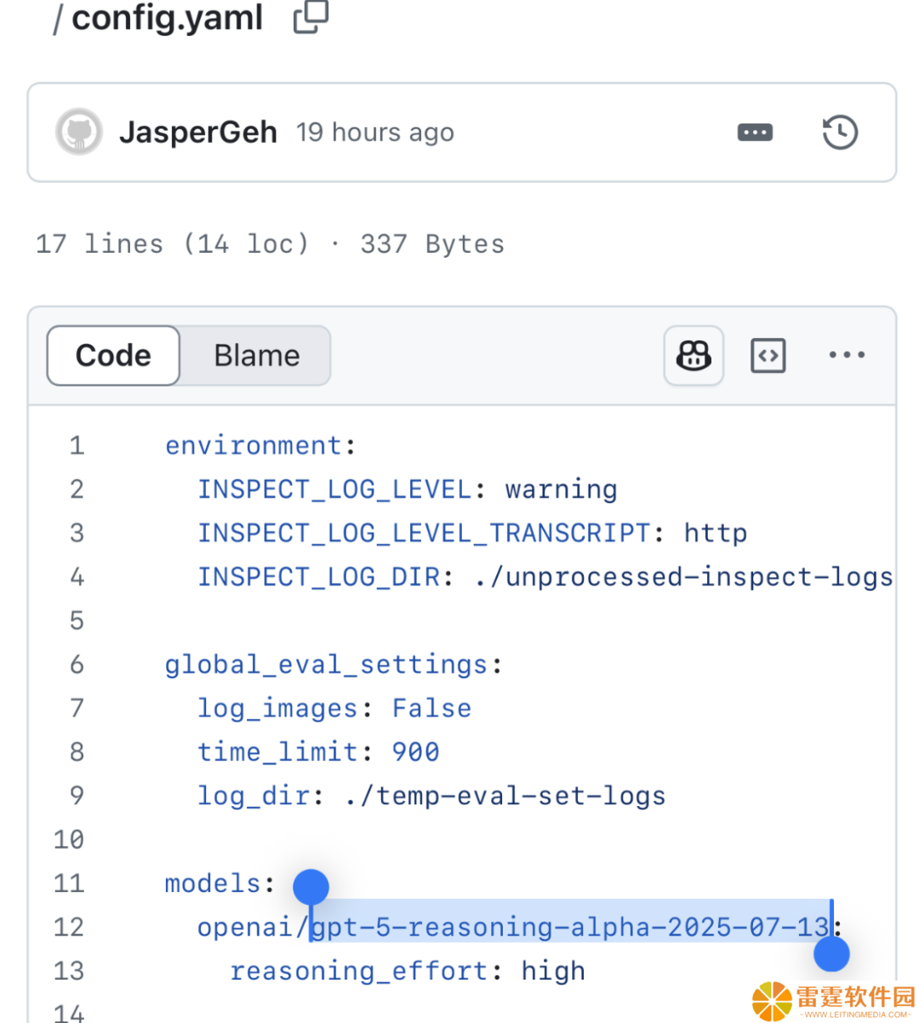Open JasperGeh's profile link
The image size is (919, 1023).
point(198,132)
